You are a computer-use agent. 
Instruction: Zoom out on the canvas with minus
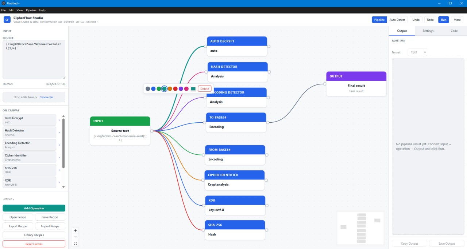tap(75, 237)
